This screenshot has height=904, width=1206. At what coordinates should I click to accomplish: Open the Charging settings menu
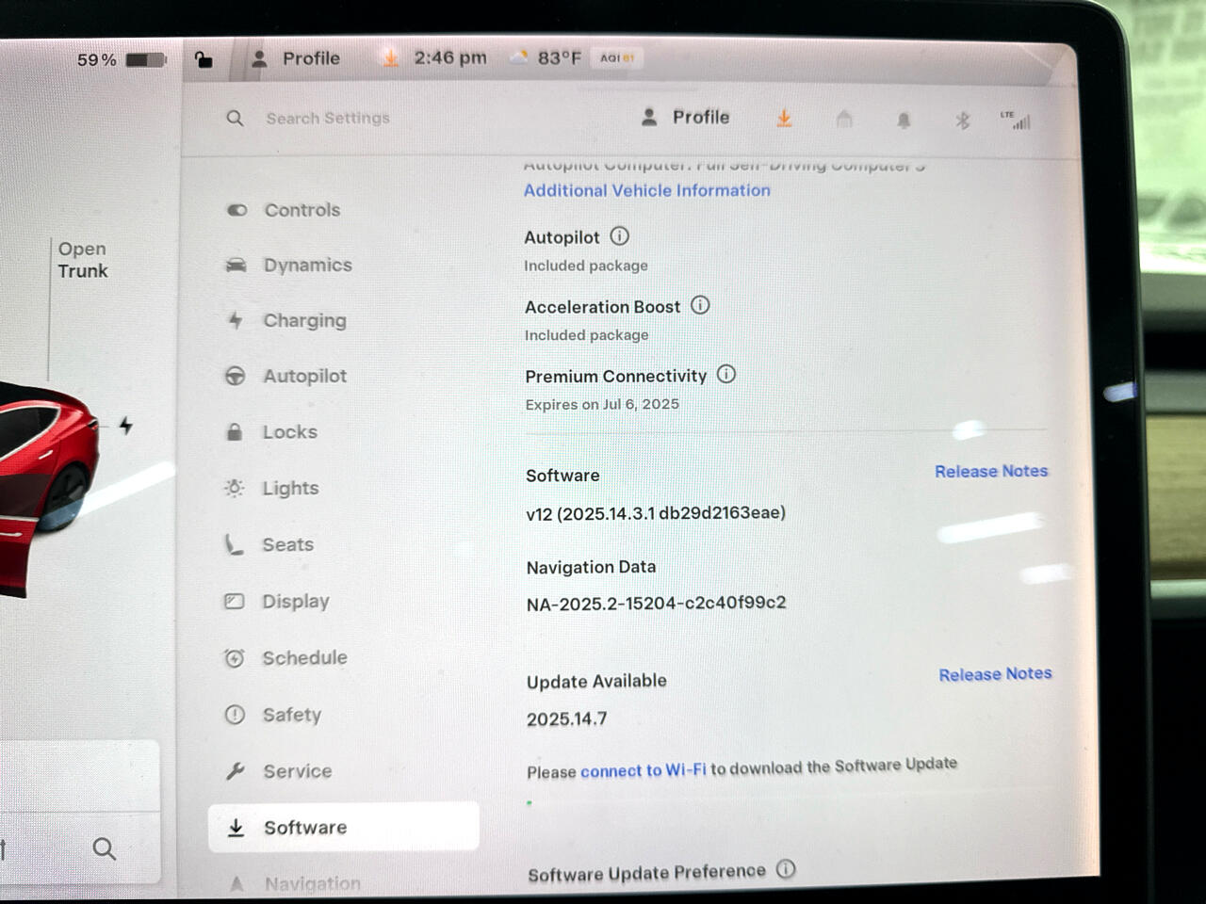tap(304, 321)
